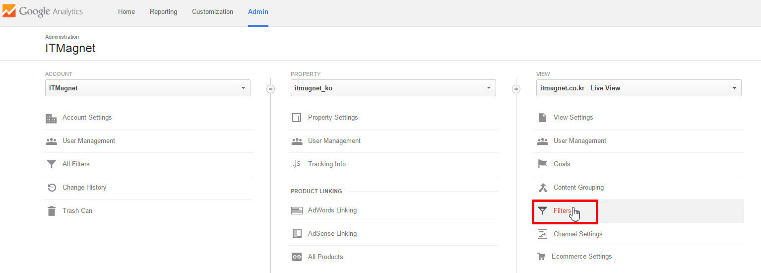
Task: Click the Change History clock icon
Action: [51, 188]
